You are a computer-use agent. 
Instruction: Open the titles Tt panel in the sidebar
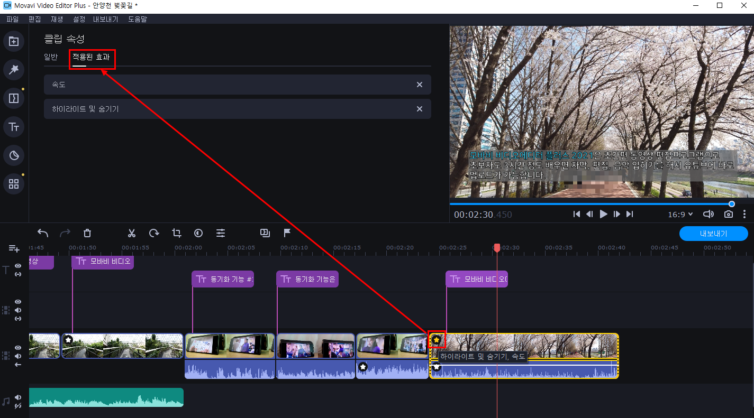(14, 127)
